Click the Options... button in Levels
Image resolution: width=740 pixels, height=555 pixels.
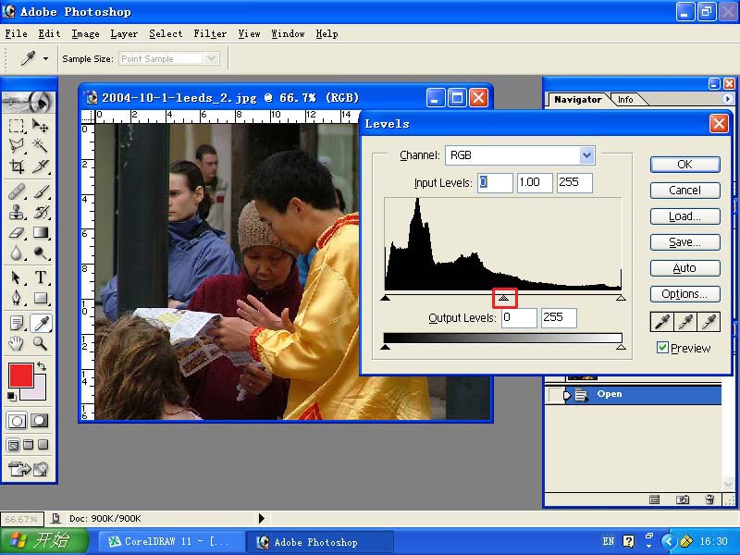click(684, 294)
